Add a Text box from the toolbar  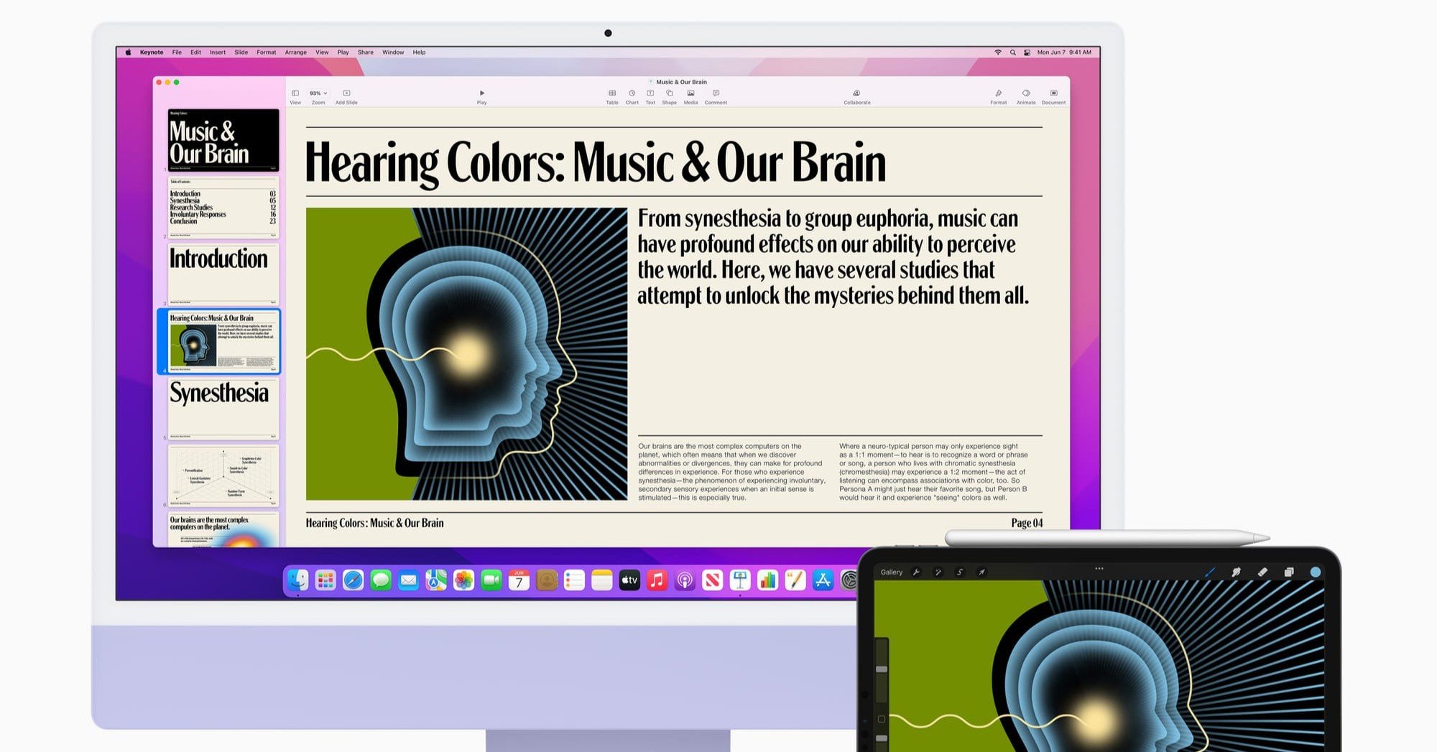coord(650,96)
